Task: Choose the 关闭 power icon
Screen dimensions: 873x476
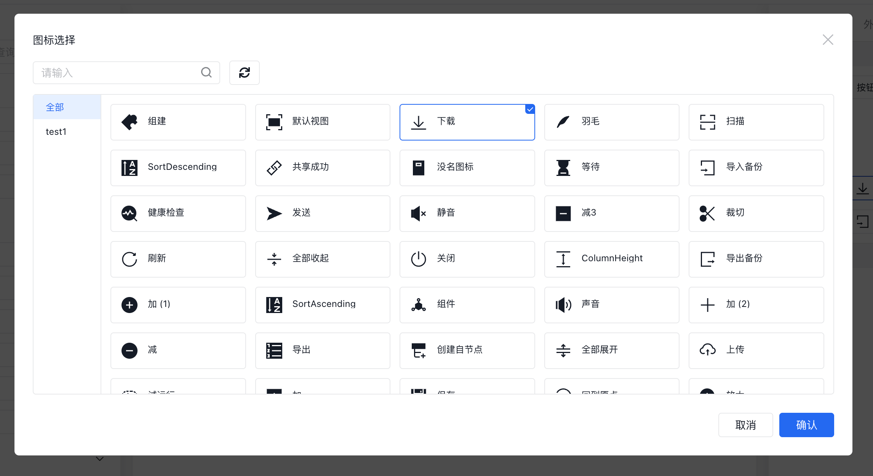Action: 467,259
